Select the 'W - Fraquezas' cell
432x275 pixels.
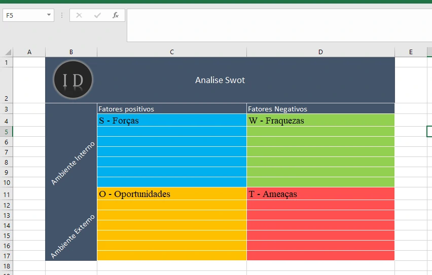320,121
